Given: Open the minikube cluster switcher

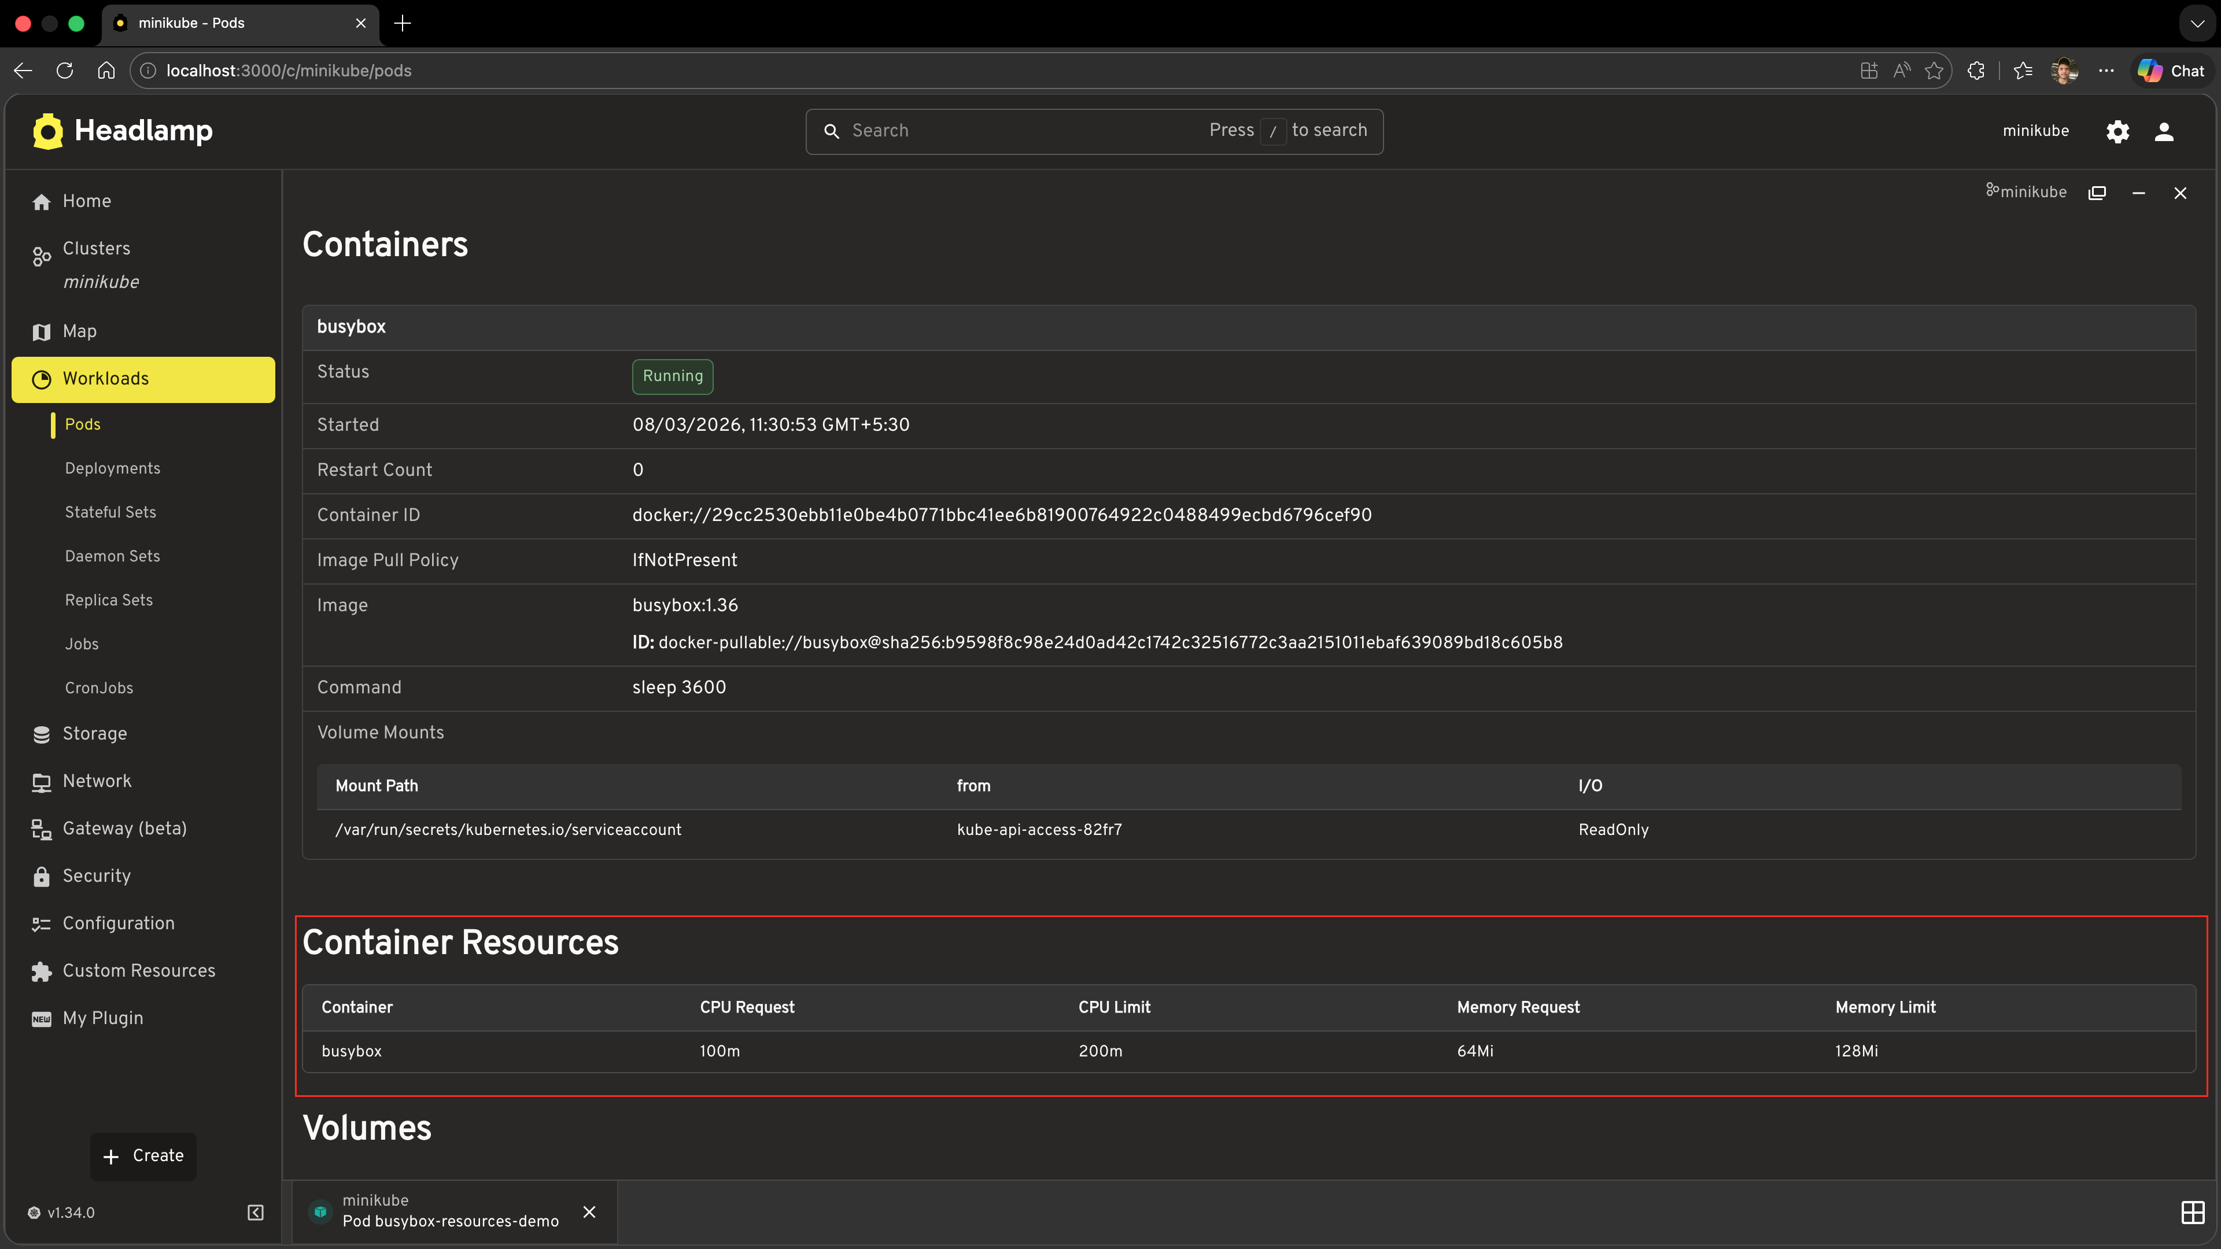Looking at the screenshot, I should [2036, 130].
